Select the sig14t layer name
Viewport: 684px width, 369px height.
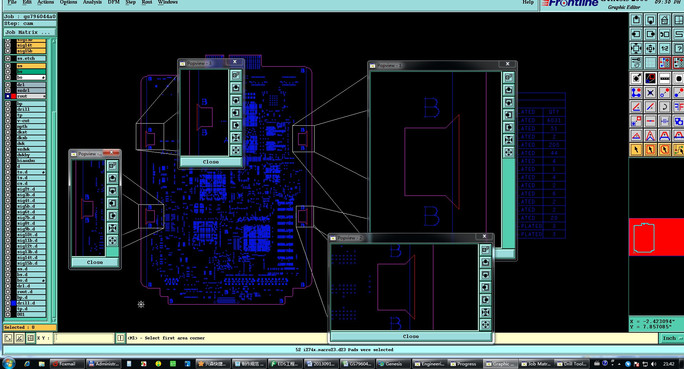31,45
